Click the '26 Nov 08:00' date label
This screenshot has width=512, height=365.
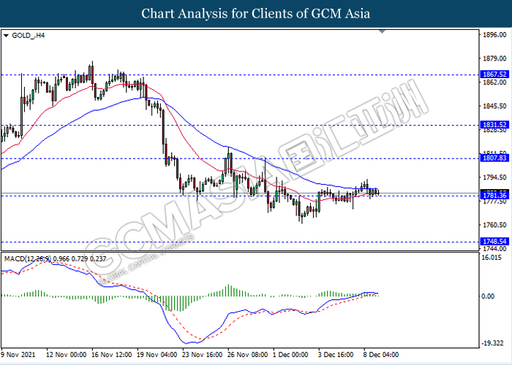click(x=248, y=355)
